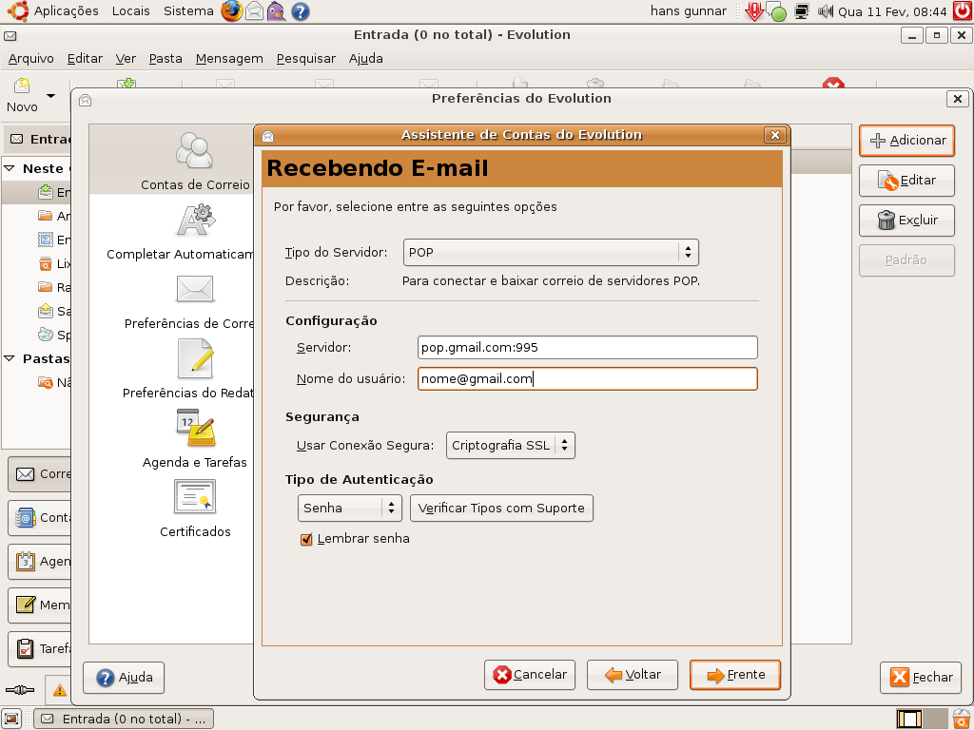Open the trash icon in bottom panel

962,719
